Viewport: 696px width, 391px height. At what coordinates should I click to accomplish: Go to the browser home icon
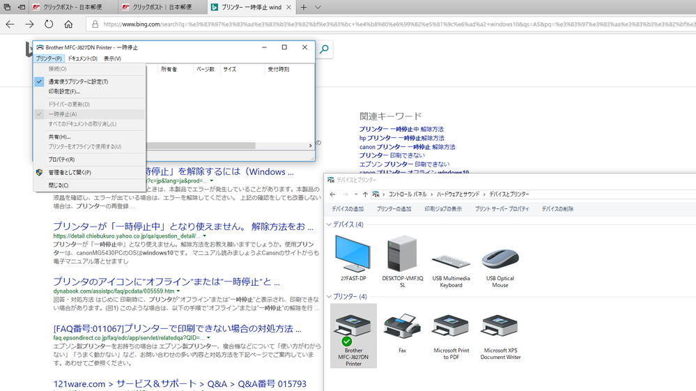pos(68,24)
